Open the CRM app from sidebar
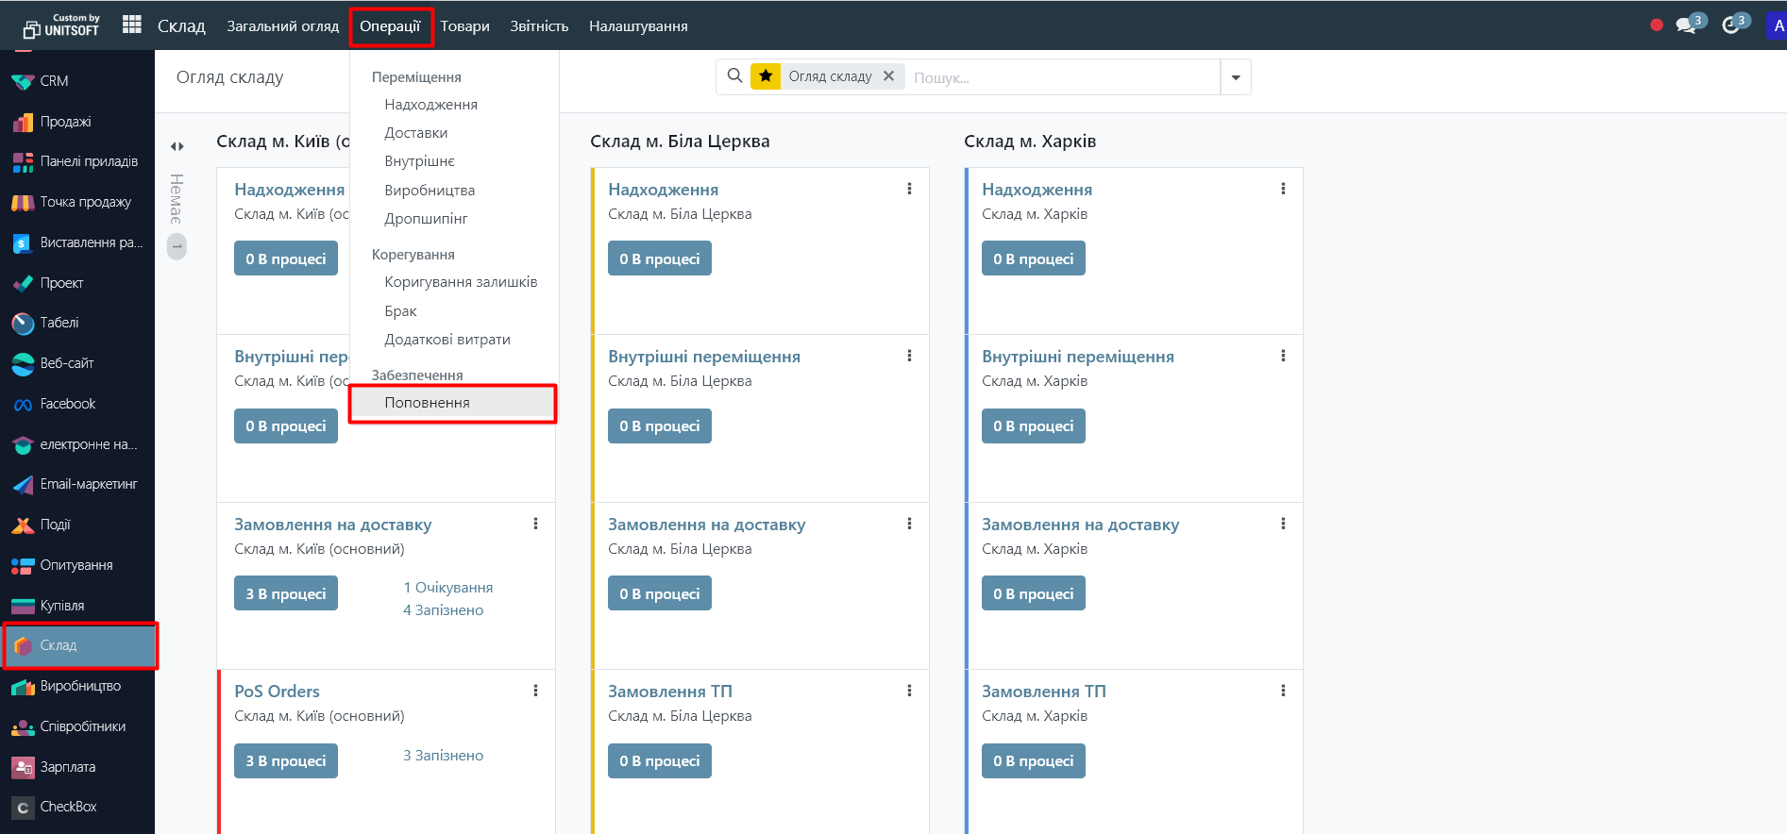The width and height of the screenshot is (1787, 834). pyautogui.click(x=54, y=81)
